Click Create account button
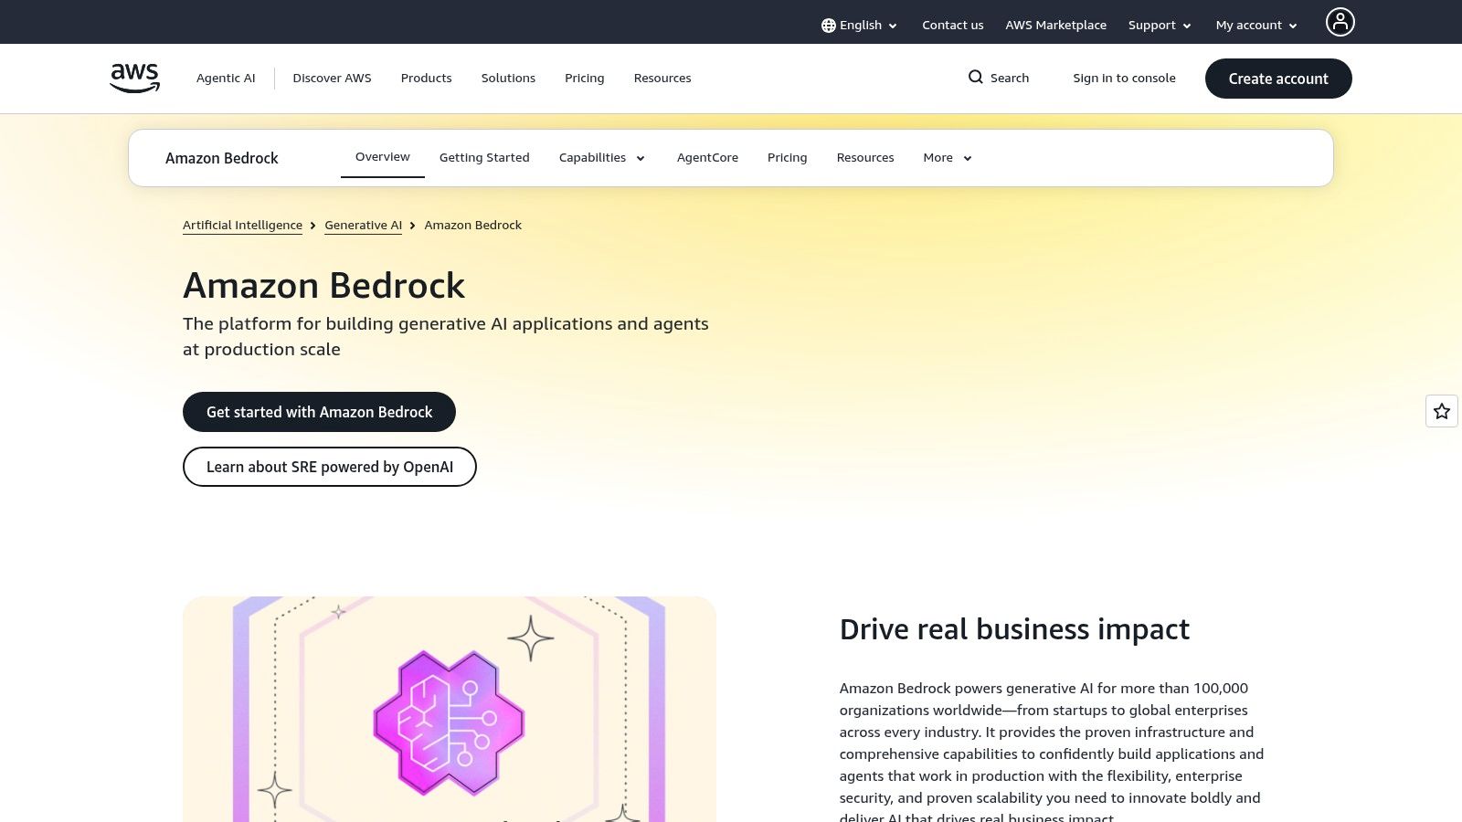The width and height of the screenshot is (1462, 822). [x=1278, y=79]
